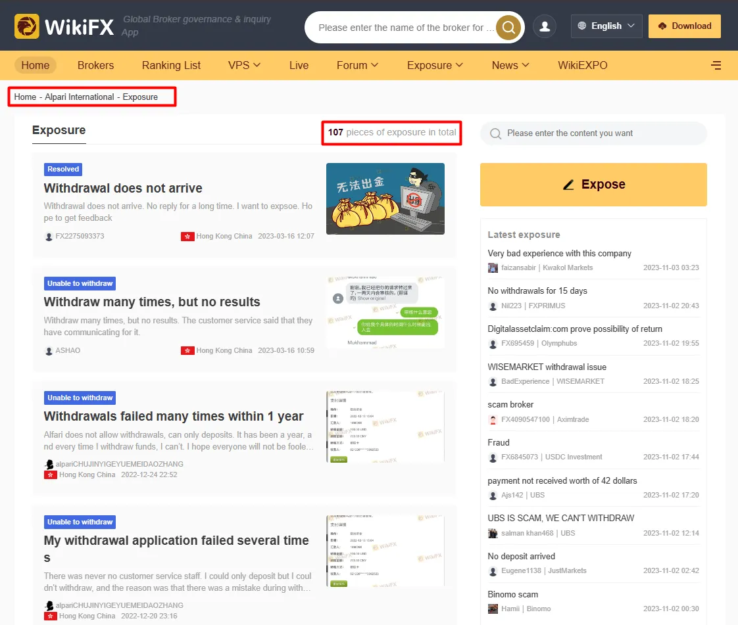This screenshot has height=625, width=738.
Task: Click FX695459 avatar icon
Action: tap(493, 344)
